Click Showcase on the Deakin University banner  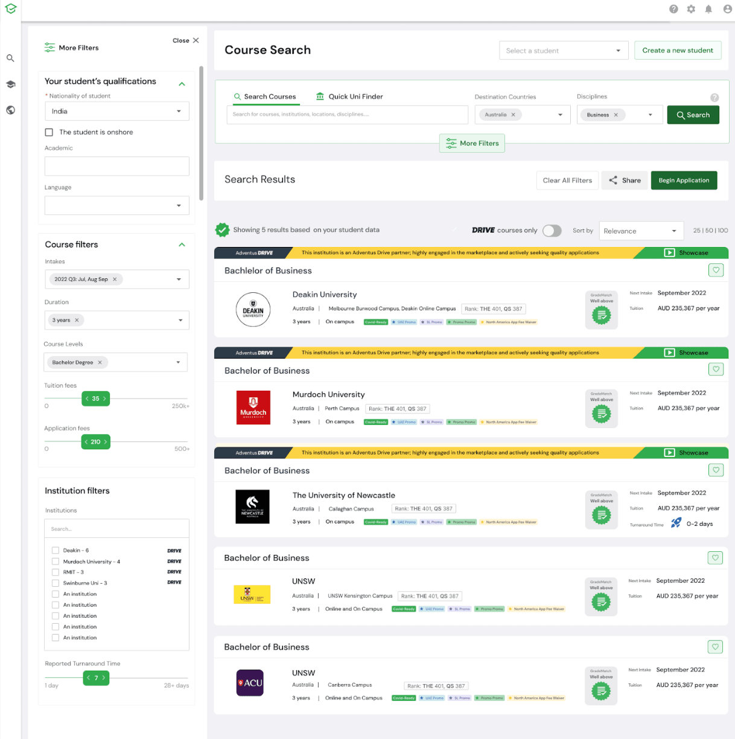tap(686, 253)
